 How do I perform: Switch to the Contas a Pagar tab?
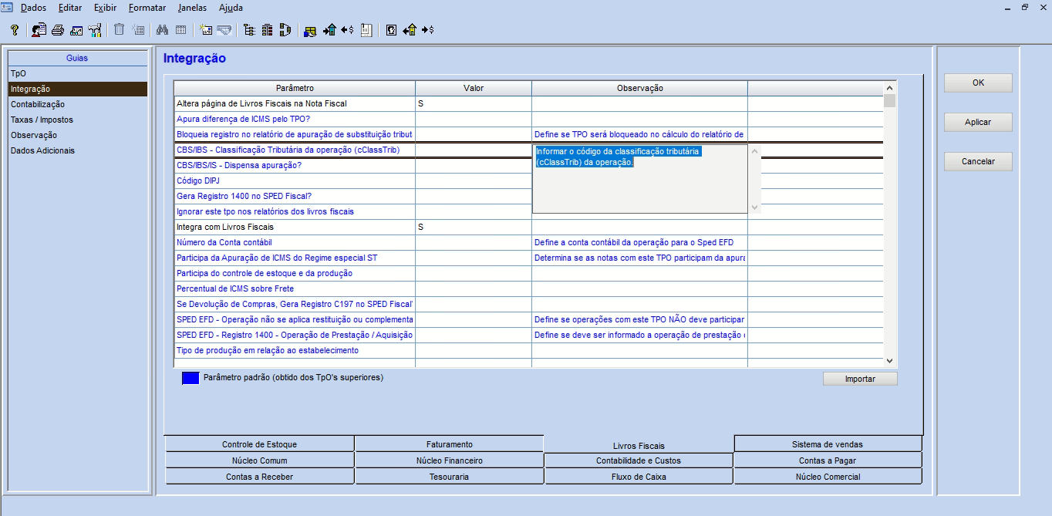click(827, 460)
